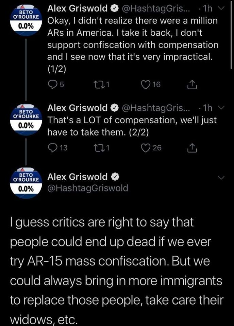This screenshot has height=326, width=234.
Task: Open the dropdown chevron on second tweet
Action: (222, 108)
